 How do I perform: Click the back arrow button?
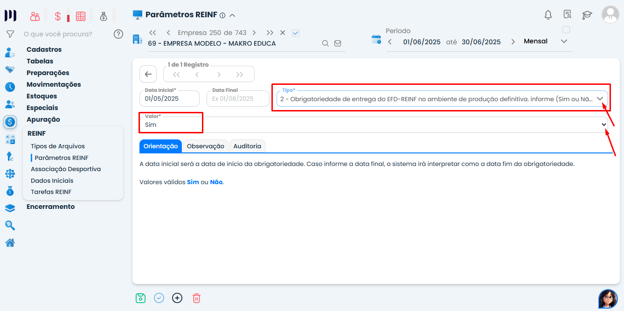[148, 74]
